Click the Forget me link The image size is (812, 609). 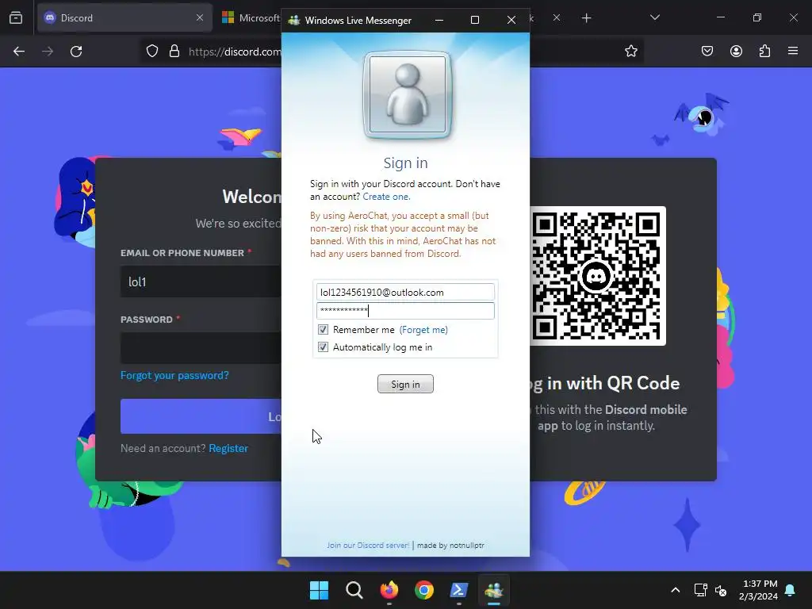coord(423,330)
